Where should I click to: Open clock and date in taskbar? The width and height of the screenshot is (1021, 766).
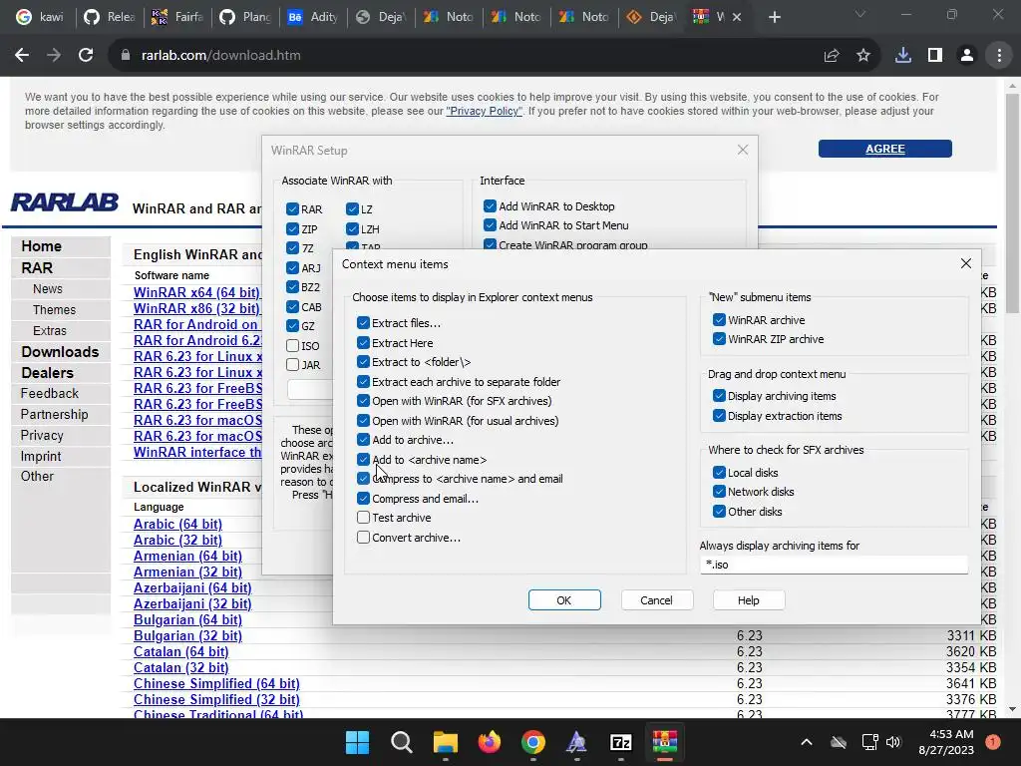(x=946, y=742)
